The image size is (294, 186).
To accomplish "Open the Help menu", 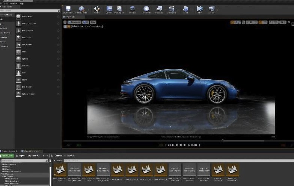I will point(21,3).
